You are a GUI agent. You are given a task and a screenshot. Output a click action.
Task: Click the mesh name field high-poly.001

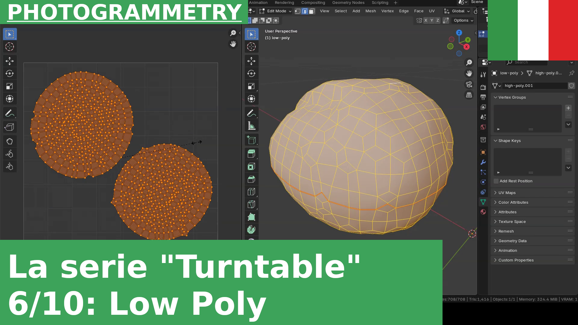(535, 86)
